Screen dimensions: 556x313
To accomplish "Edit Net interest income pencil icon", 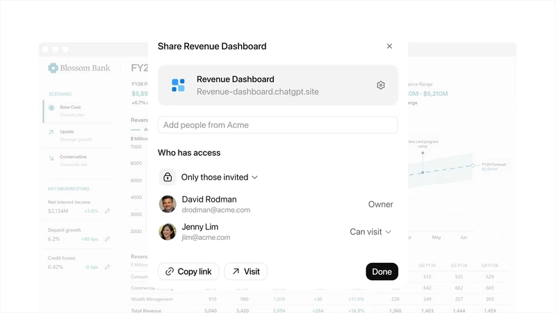I will [x=107, y=211].
